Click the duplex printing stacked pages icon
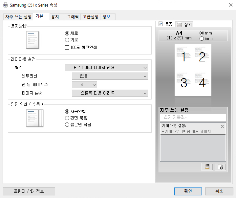 coord(35,118)
